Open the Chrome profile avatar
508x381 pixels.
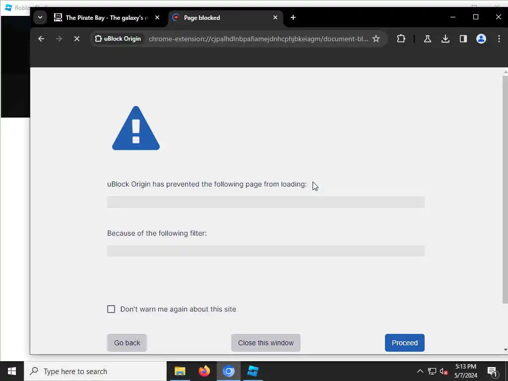(481, 39)
